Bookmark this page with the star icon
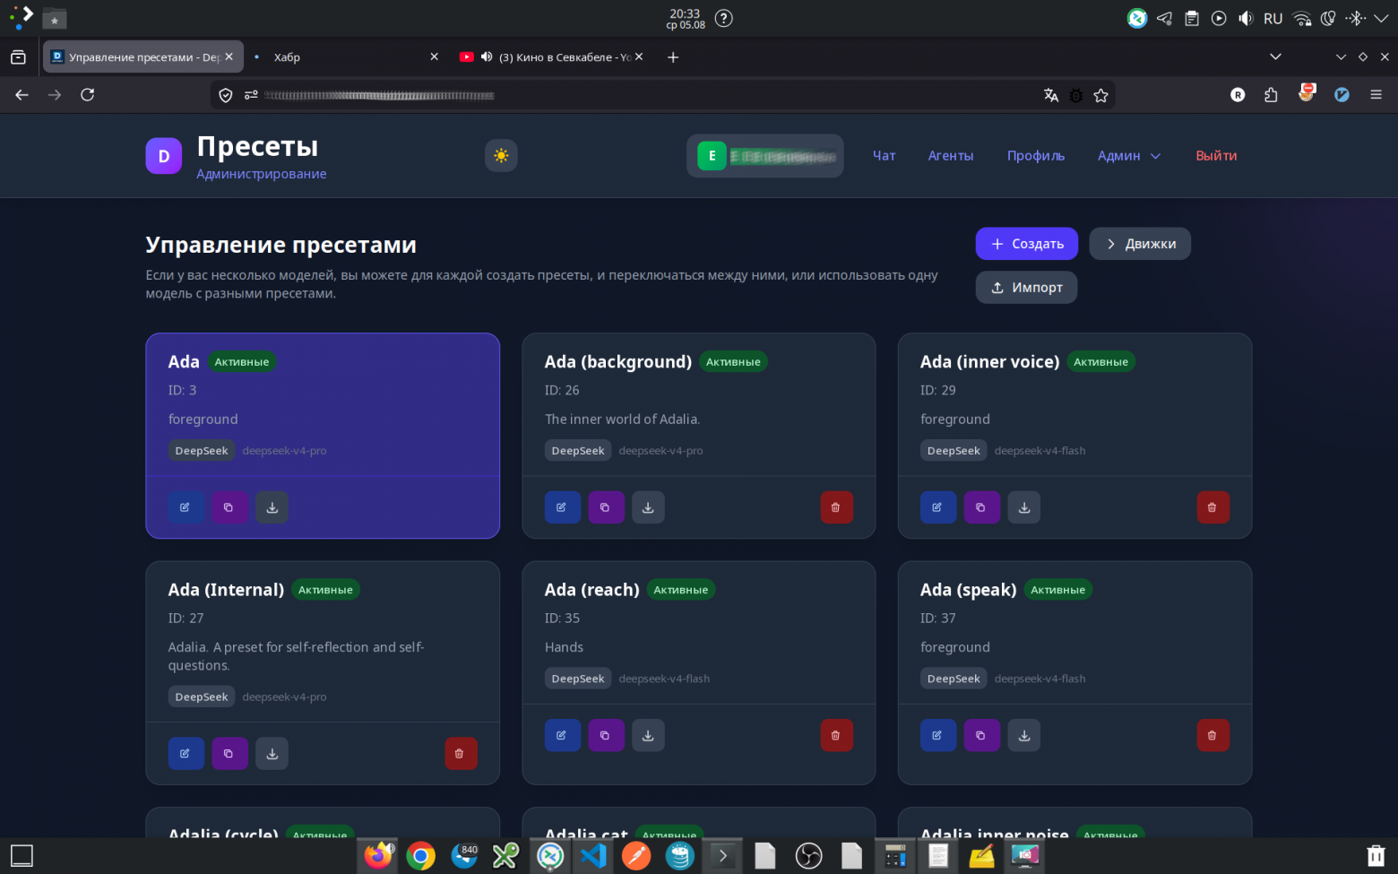This screenshot has height=874, width=1398. [x=1101, y=95]
